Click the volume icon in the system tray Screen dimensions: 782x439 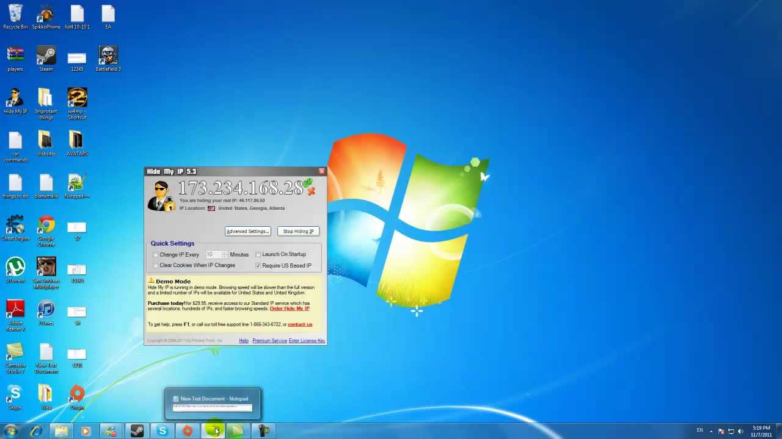click(x=740, y=432)
